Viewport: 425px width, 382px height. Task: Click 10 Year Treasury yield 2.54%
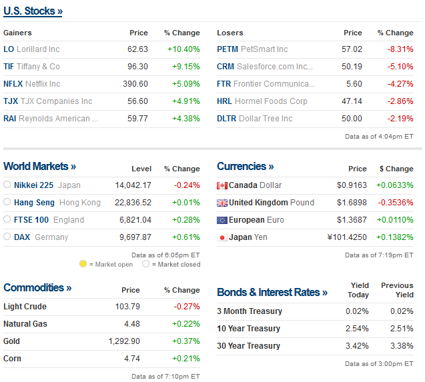[x=357, y=329]
